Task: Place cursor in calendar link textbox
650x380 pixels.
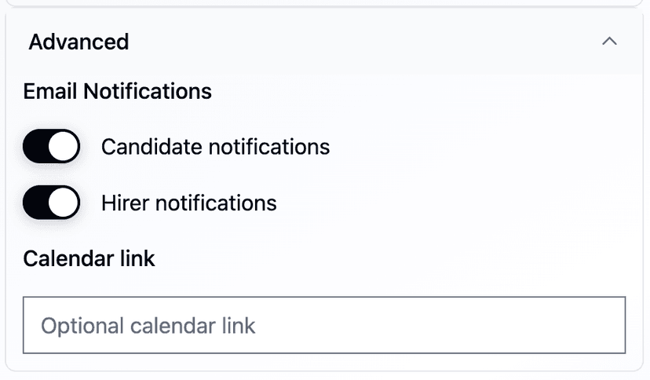Action: [x=324, y=325]
